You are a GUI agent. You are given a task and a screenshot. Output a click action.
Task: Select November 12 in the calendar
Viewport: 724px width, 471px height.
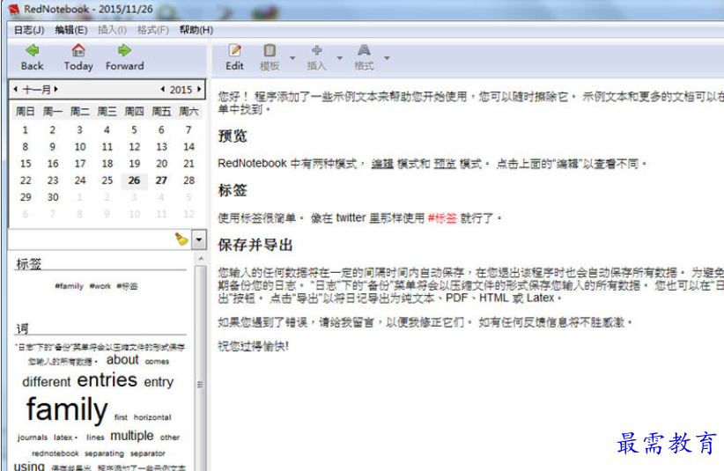135,147
